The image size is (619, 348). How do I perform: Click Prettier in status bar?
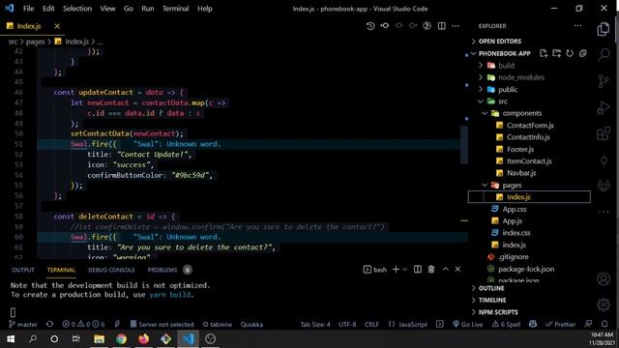click(x=561, y=325)
